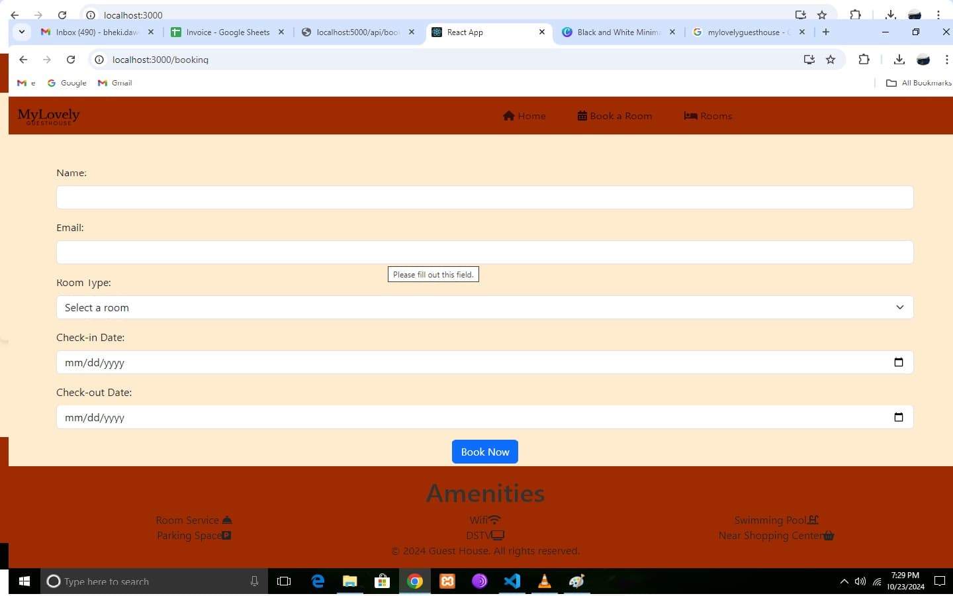953x596 pixels.
Task: Open the Select a room dropdown
Action: point(899,307)
